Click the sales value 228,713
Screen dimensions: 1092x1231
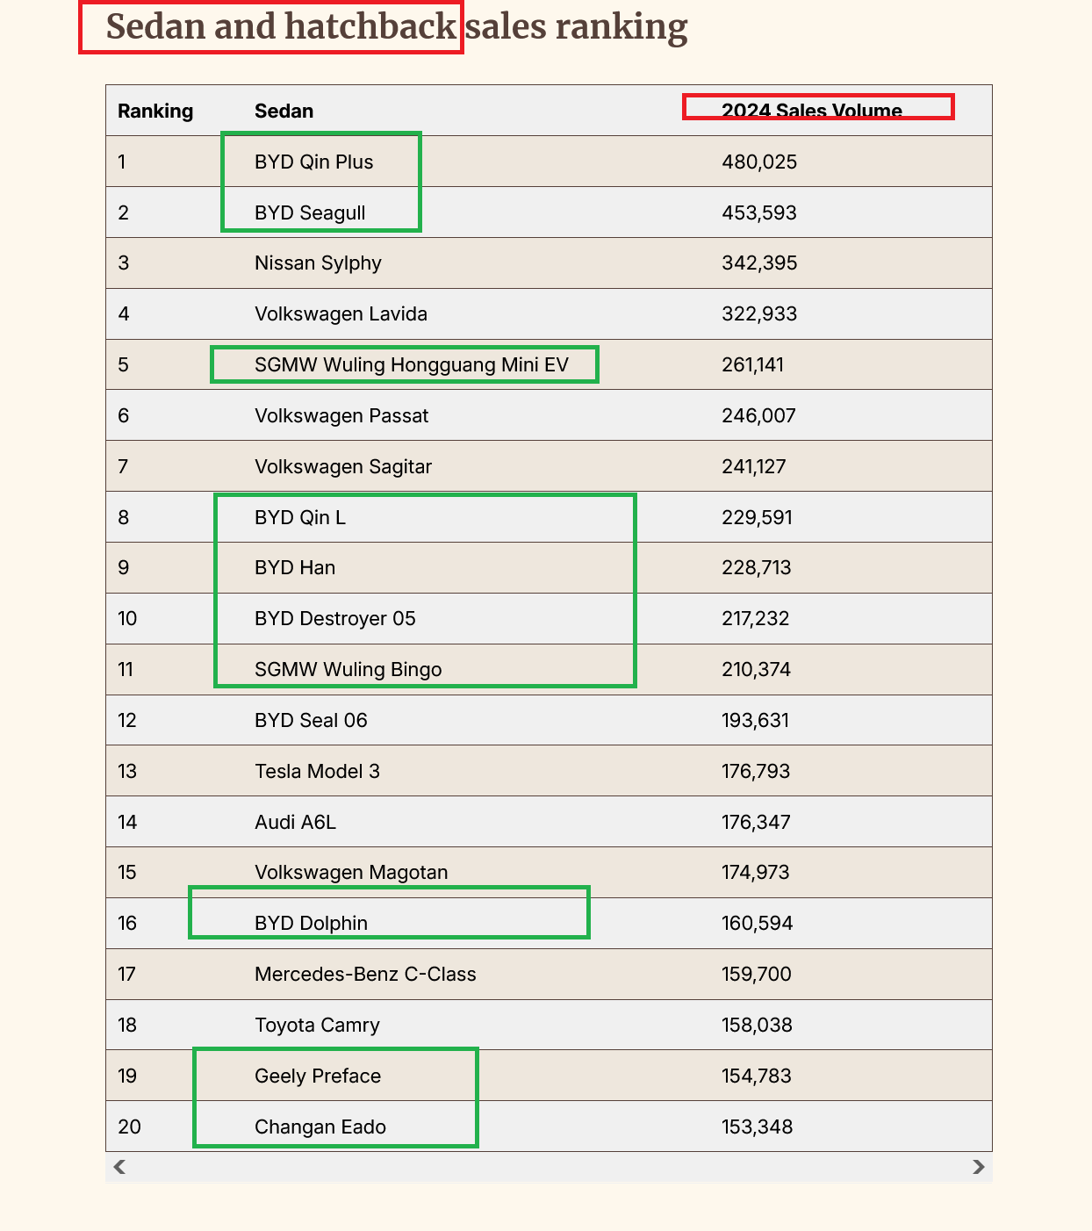(x=757, y=568)
